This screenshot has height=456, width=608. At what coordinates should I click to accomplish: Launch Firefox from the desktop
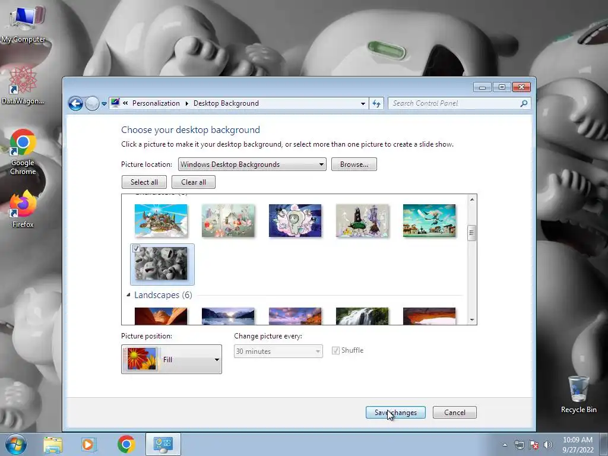23,210
